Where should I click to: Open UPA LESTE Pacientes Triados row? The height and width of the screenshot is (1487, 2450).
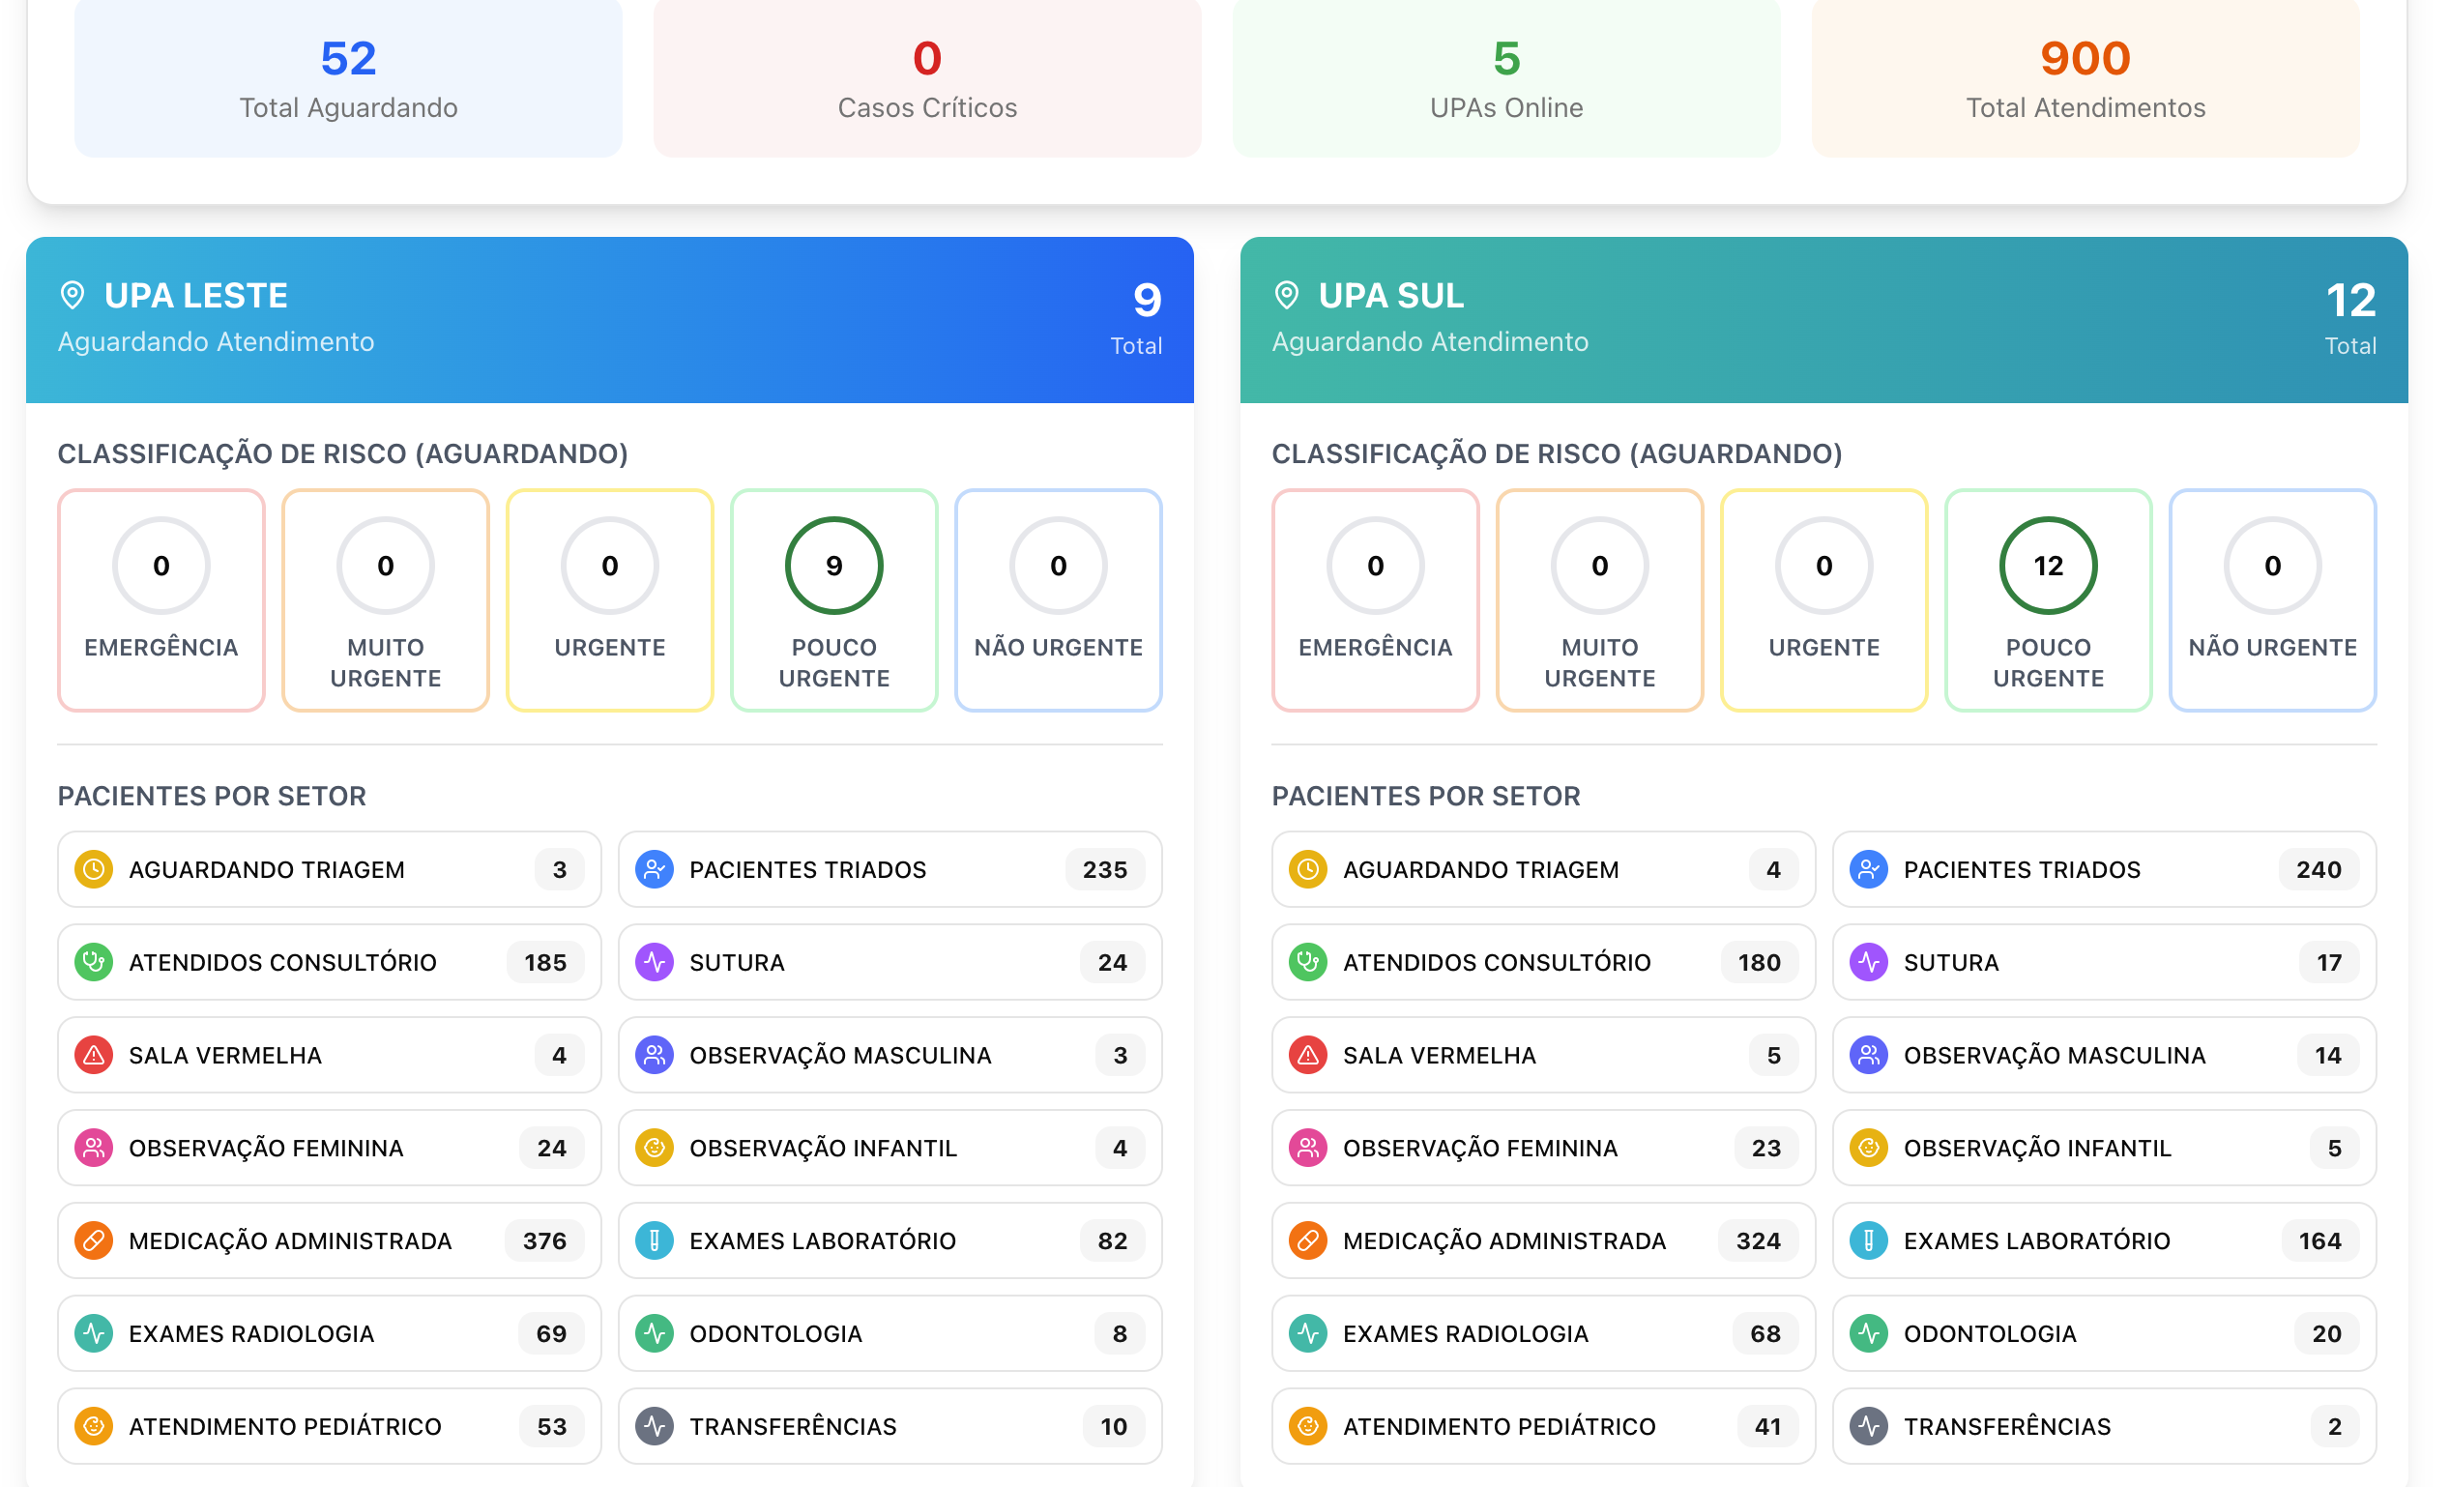889,870
